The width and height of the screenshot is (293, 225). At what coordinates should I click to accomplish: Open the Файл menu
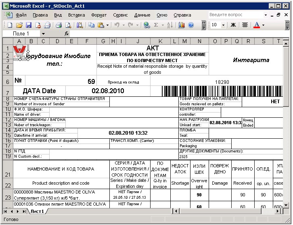(21, 15)
